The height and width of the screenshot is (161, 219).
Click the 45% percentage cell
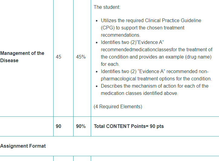[81, 57]
